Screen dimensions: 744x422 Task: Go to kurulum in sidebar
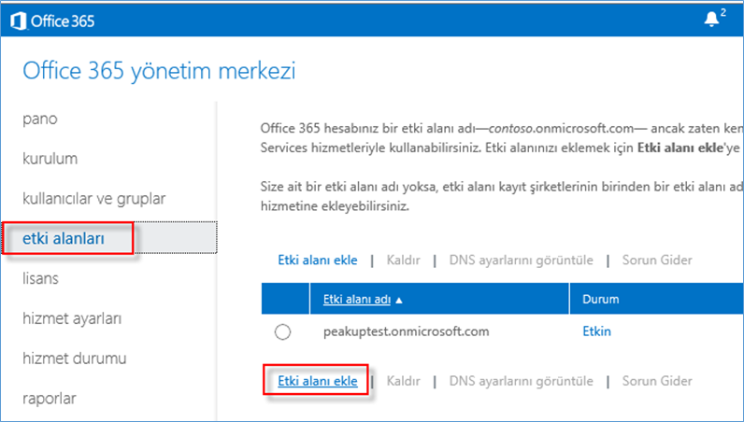point(50,159)
